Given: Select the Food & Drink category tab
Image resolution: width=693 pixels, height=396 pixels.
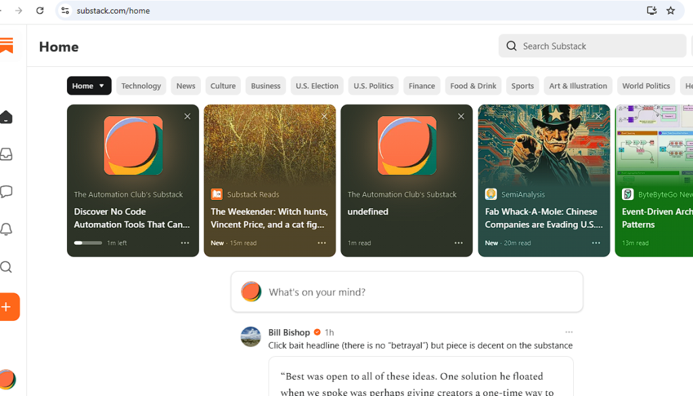Looking at the screenshot, I should 473,86.
